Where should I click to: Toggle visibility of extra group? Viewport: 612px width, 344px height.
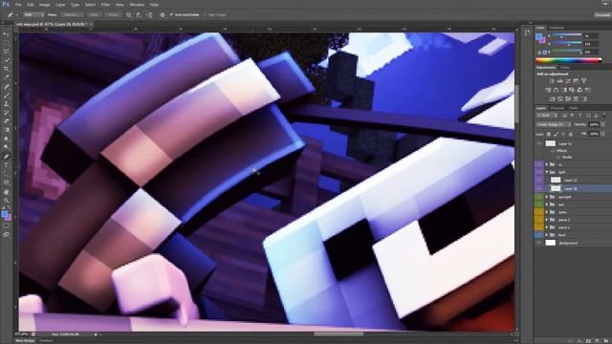(539, 212)
